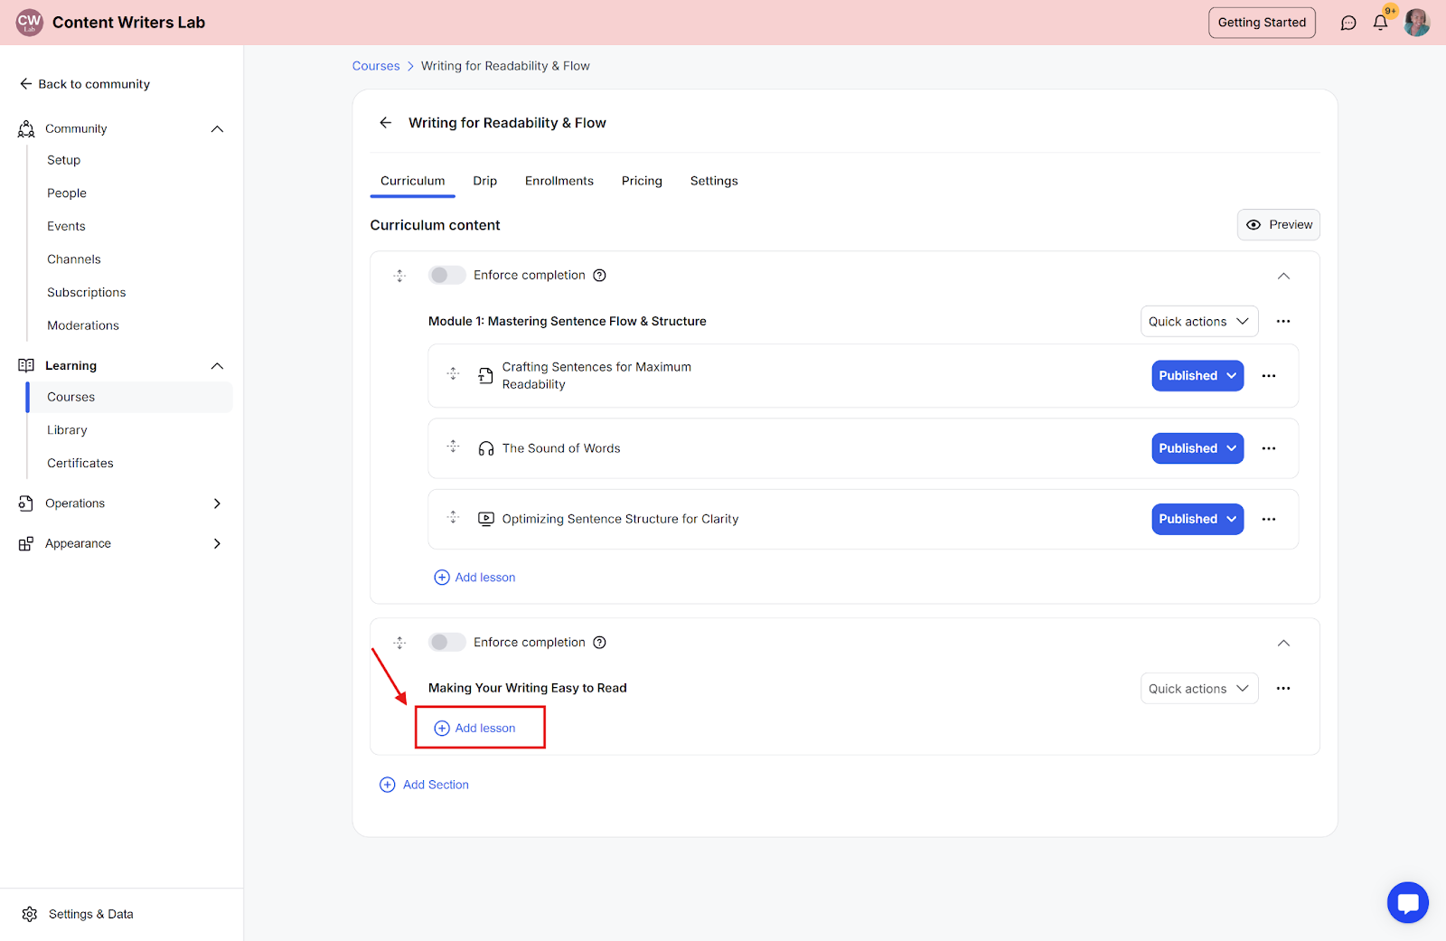Click the Preview button

click(x=1279, y=225)
